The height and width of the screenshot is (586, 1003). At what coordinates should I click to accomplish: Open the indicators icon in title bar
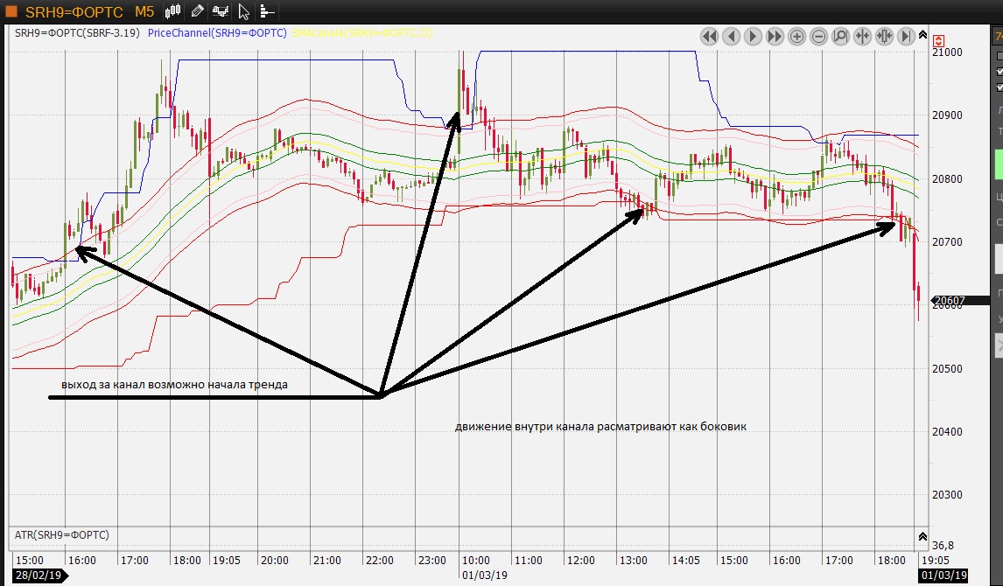tap(222, 11)
